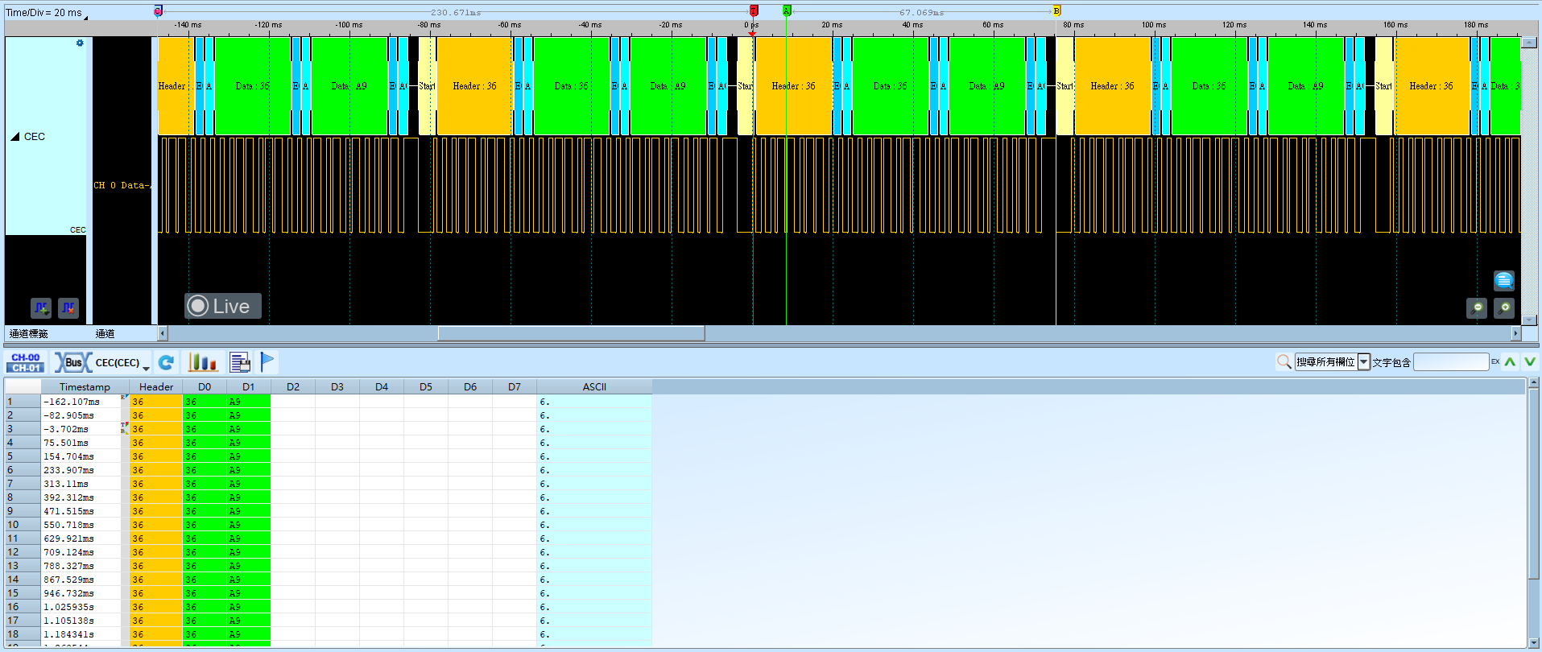Click the text contains search input field
The image size is (1542, 652).
[1451, 362]
